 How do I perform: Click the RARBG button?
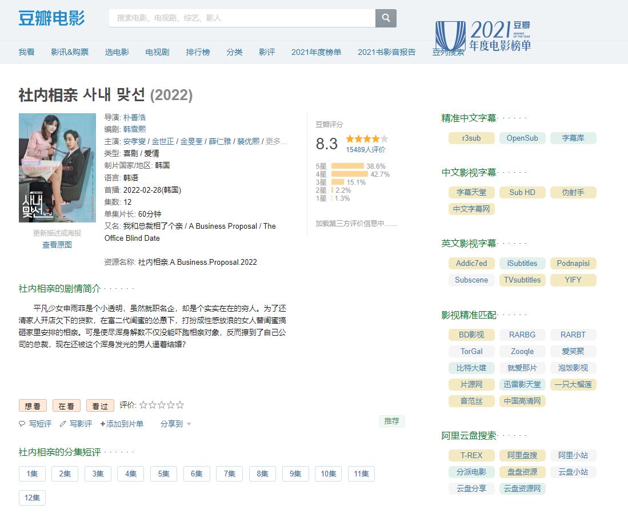coord(522,335)
